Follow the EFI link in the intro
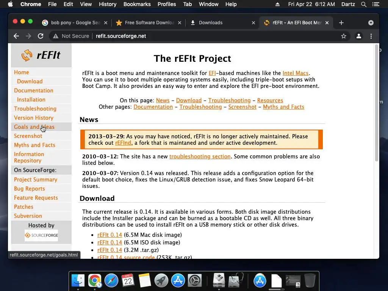The width and height of the screenshot is (388, 291). tap(212, 73)
